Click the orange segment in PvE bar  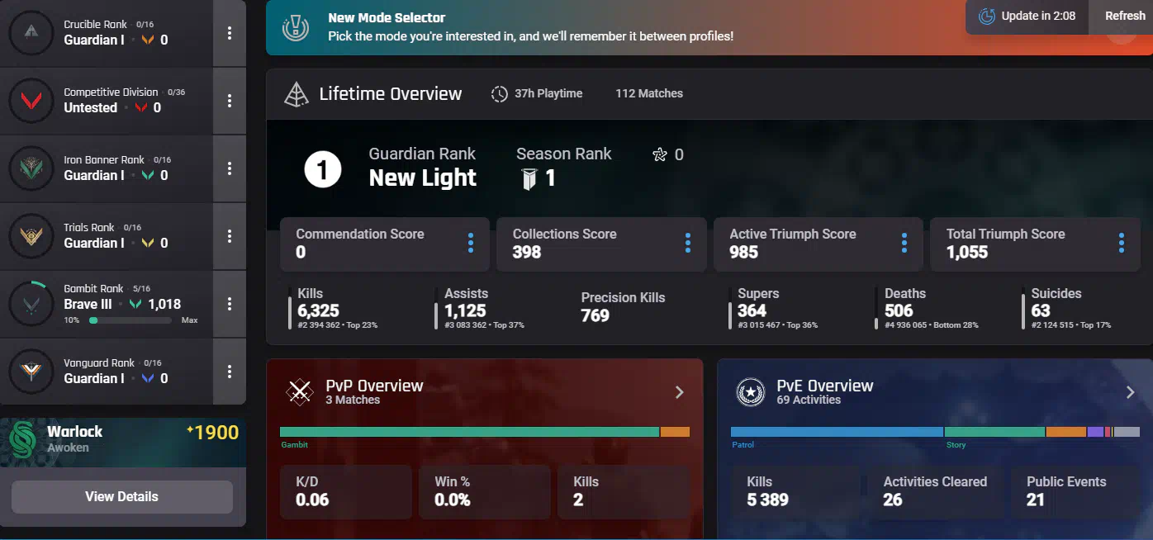1066,432
